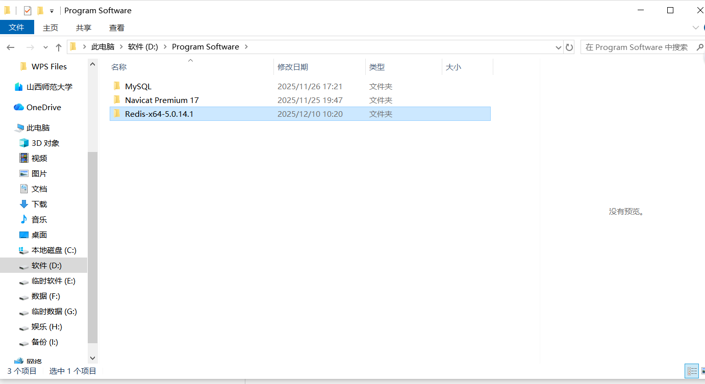Click the folder icon in address bar
This screenshot has height=384, width=705.
73,46
